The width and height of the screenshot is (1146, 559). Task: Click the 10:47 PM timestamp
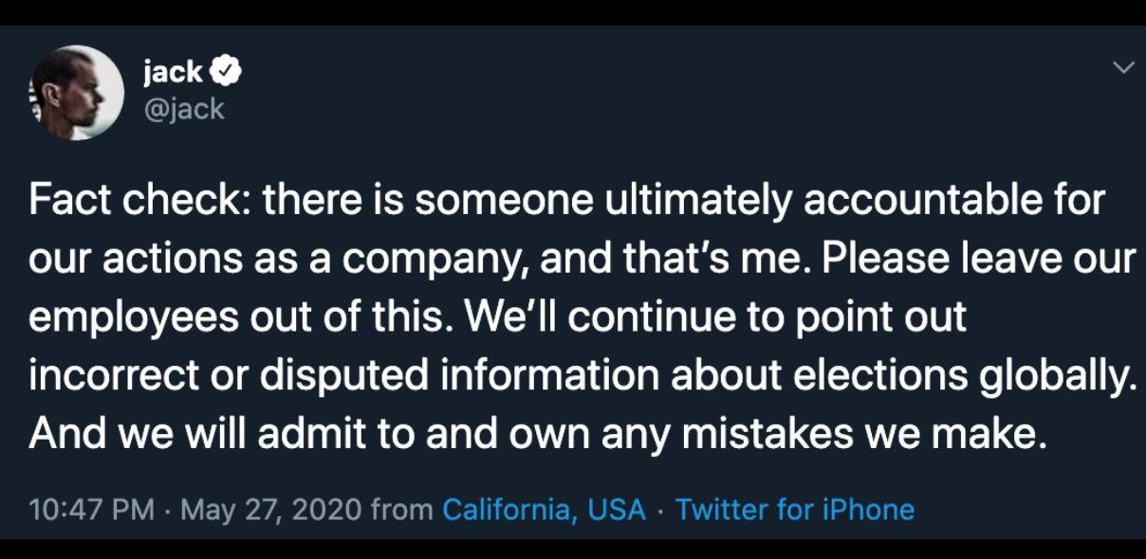[x=91, y=510]
